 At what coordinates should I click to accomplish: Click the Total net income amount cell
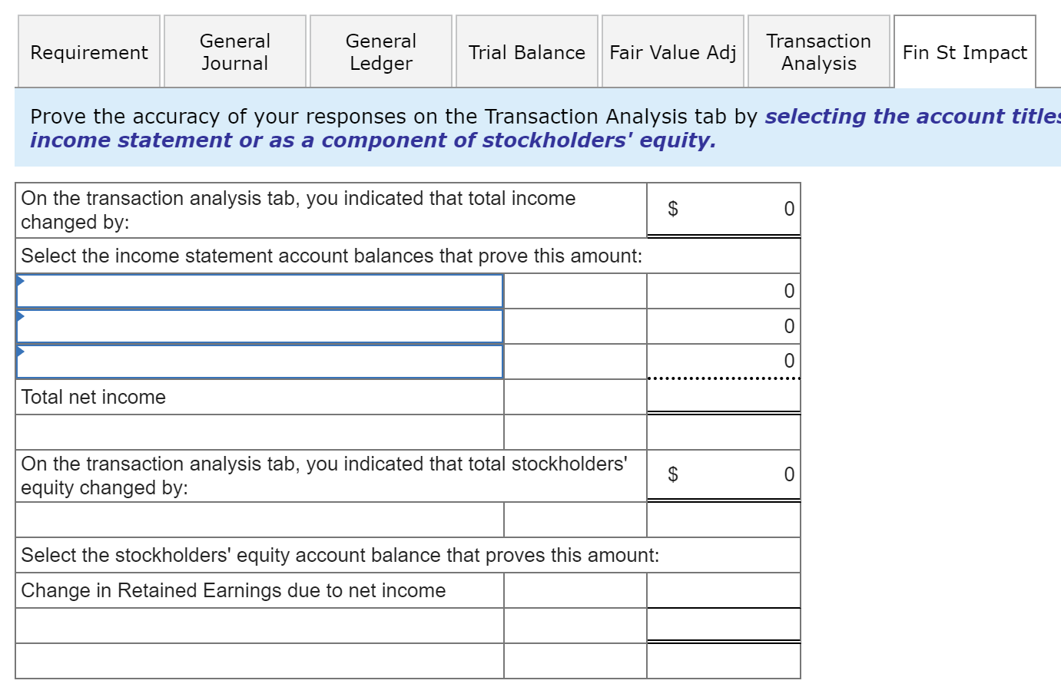pyautogui.click(x=723, y=397)
